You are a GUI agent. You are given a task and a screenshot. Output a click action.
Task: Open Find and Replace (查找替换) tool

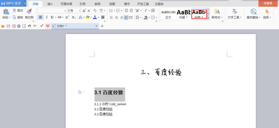[253, 14]
